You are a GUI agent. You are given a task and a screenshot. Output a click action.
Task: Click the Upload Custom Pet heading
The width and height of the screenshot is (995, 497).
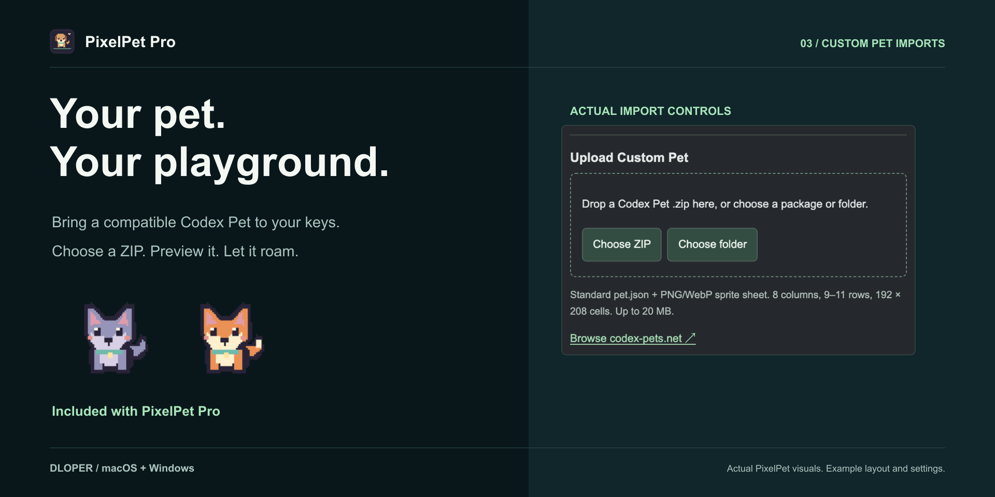[629, 157]
